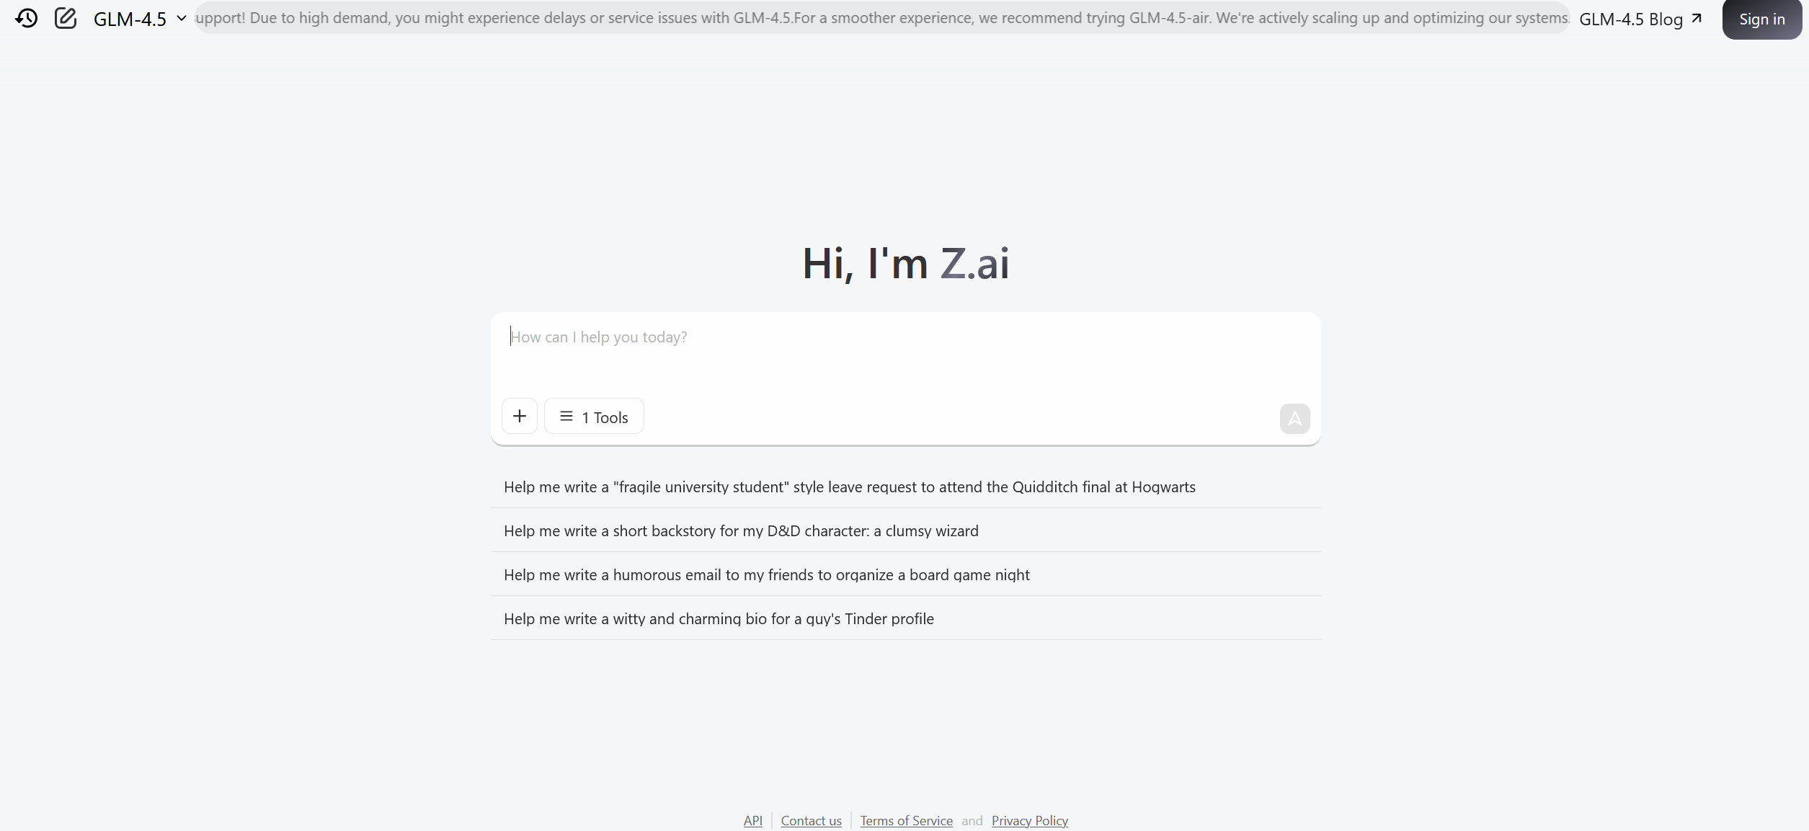Click the Sign in button
The width and height of the screenshot is (1809, 831).
1762,19
